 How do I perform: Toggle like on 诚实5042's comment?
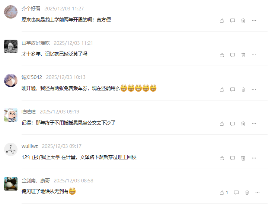tap(222, 89)
